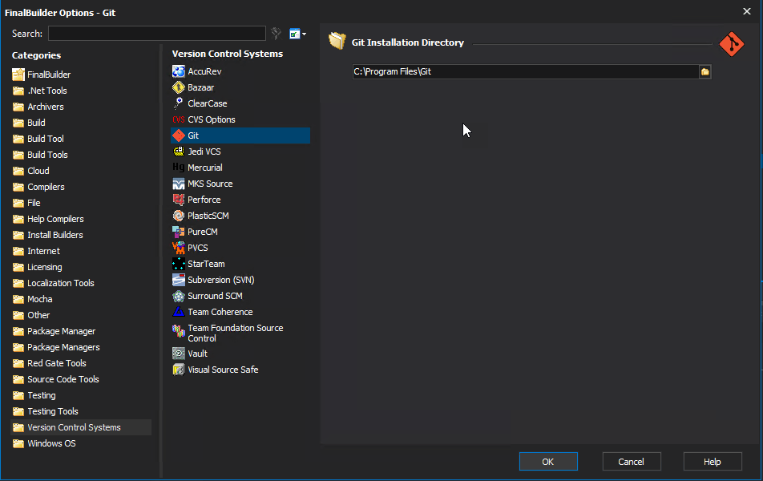Image resolution: width=763 pixels, height=481 pixels.
Task: Click inside the Search field
Action: (x=156, y=33)
